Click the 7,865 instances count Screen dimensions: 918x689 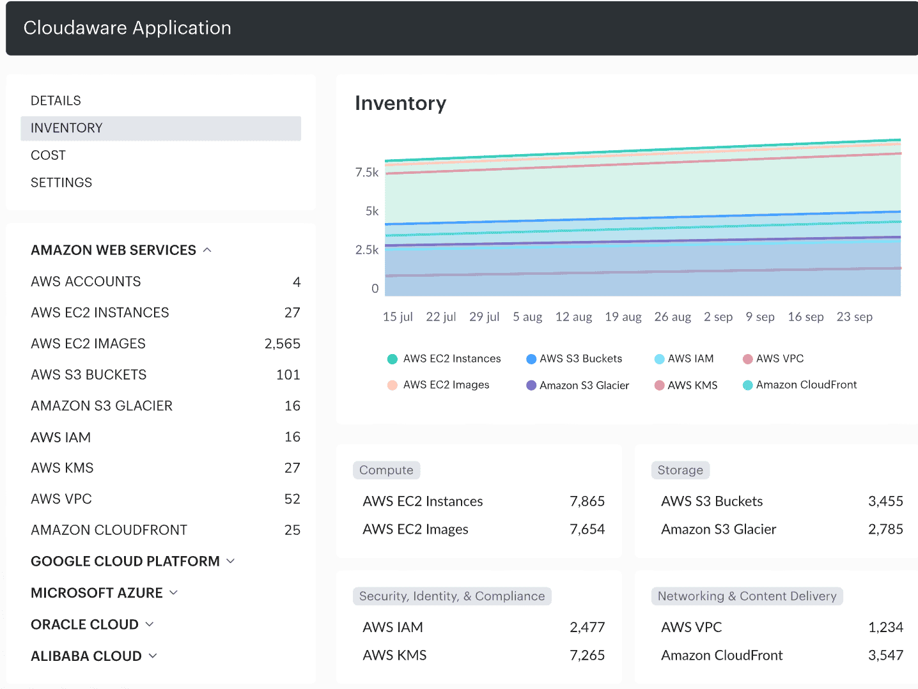pyautogui.click(x=587, y=502)
